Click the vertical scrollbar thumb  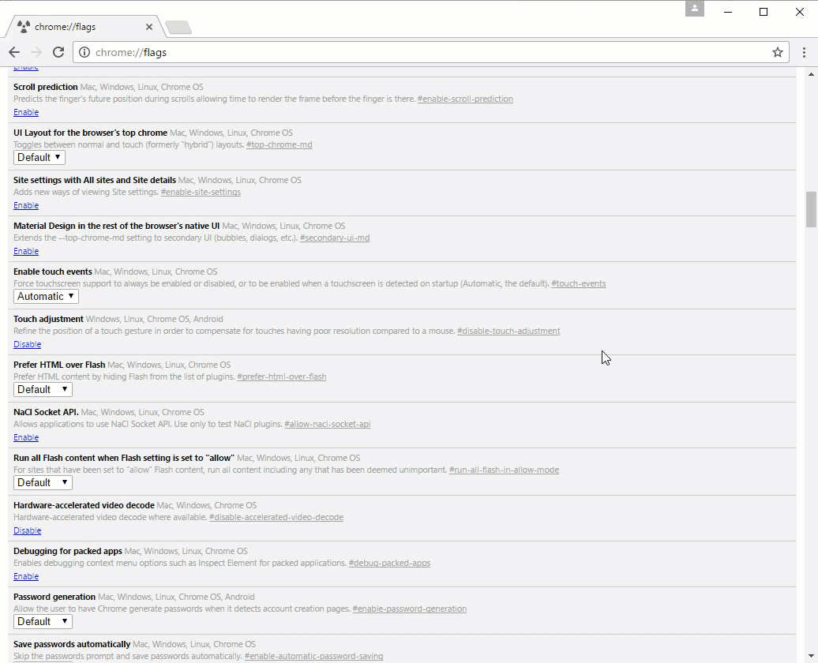811,209
